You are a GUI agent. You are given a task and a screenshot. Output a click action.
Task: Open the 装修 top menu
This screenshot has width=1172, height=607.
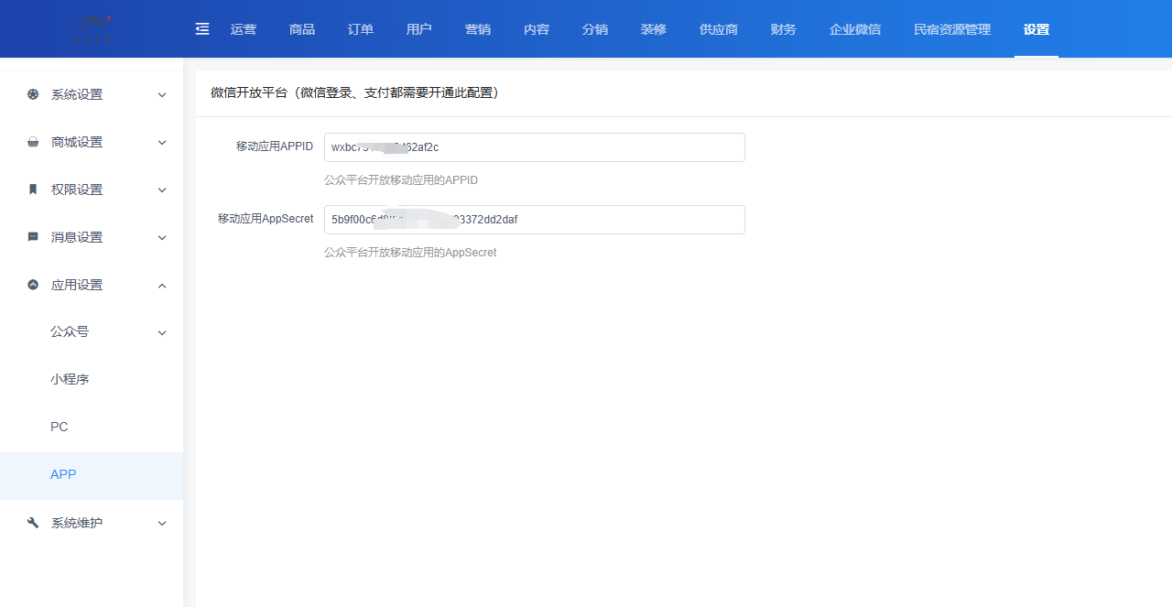654,29
